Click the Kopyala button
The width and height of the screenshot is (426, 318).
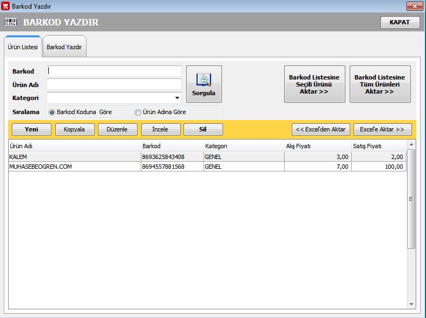click(75, 129)
